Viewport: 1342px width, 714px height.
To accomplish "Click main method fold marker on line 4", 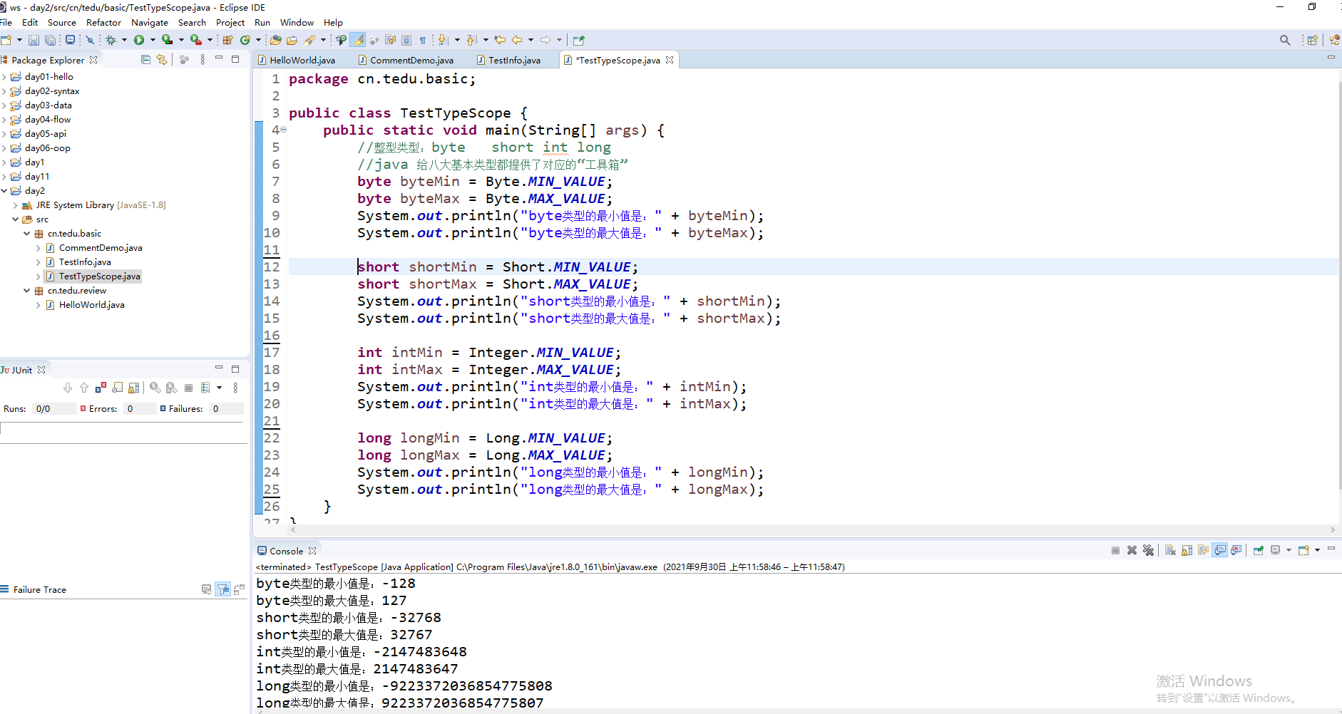I will coord(283,130).
